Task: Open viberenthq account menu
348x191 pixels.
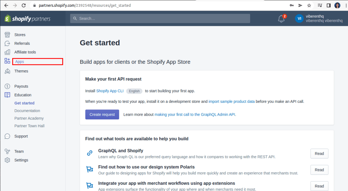Action: pyautogui.click(x=319, y=19)
